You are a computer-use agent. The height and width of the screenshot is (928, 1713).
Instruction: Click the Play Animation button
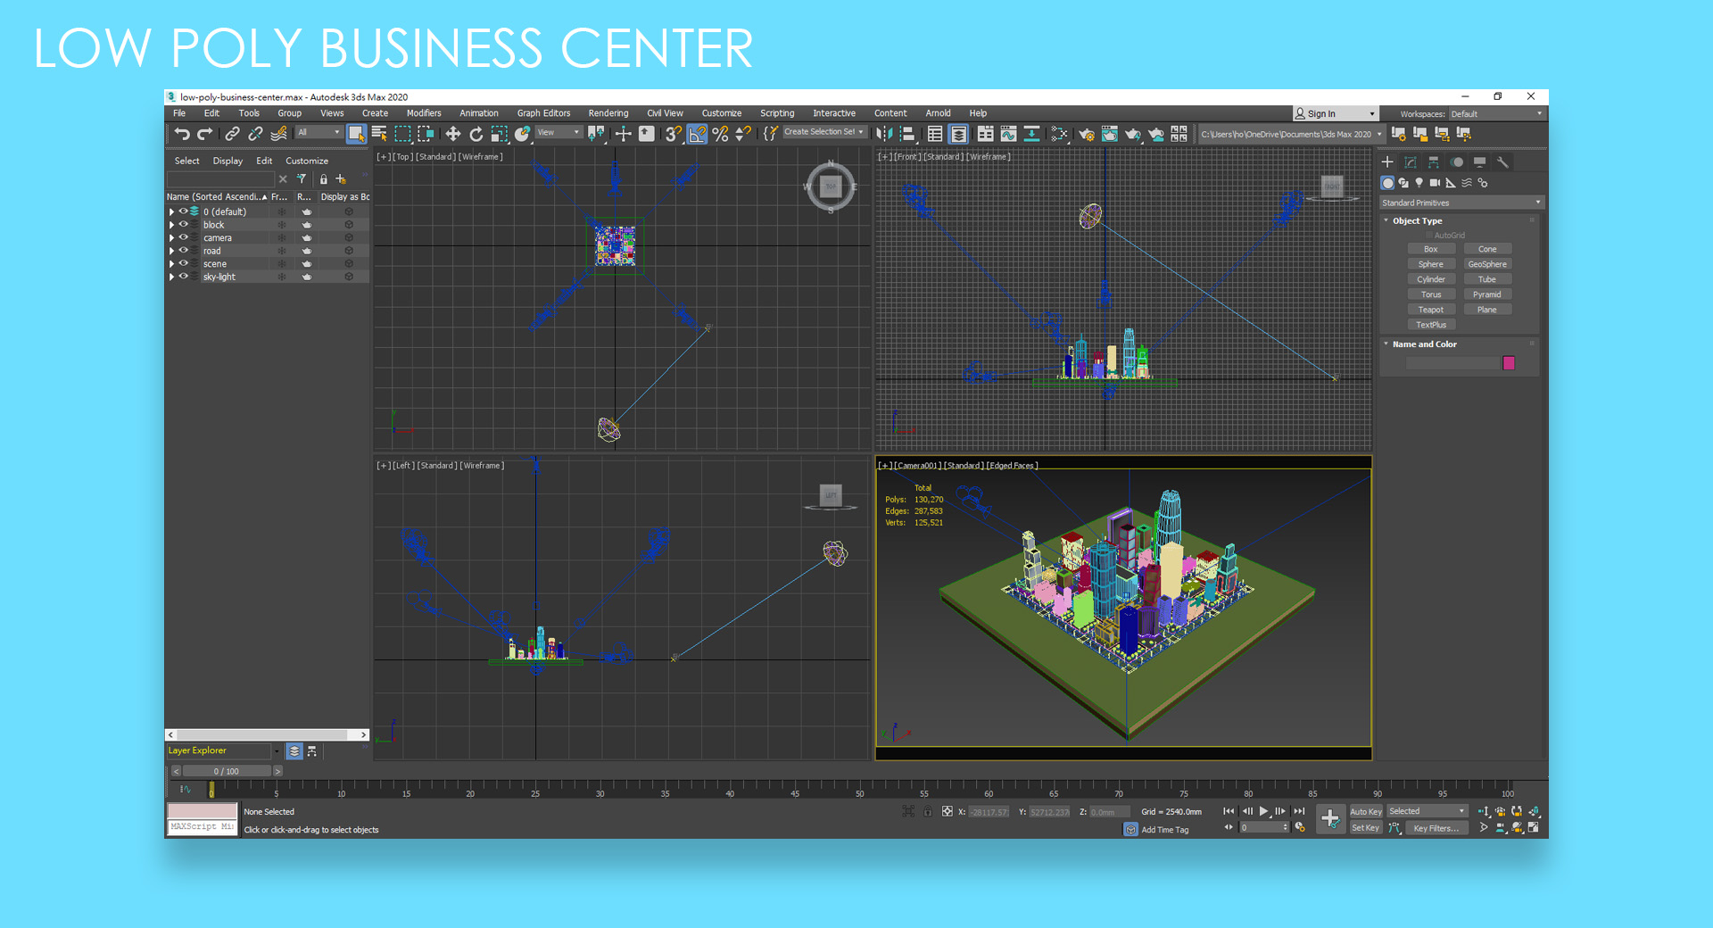pyautogui.click(x=1263, y=812)
